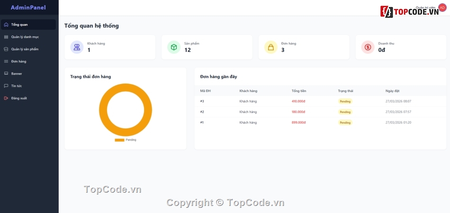The height and width of the screenshot is (213, 450).
Task: Open the Tổng quan sidebar menu item
Action: tap(28, 25)
